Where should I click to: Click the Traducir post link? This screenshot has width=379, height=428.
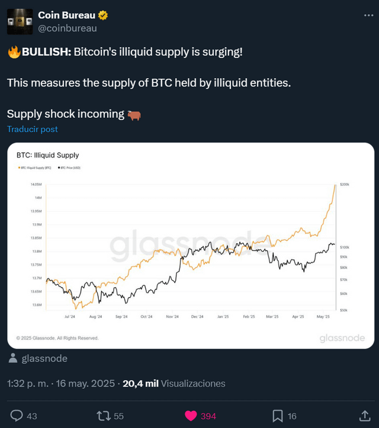[x=32, y=129]
